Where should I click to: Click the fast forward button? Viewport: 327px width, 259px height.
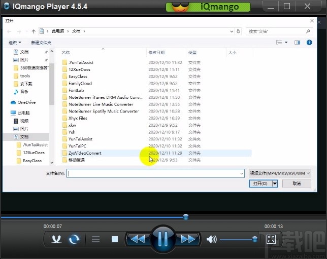[188, 239]
